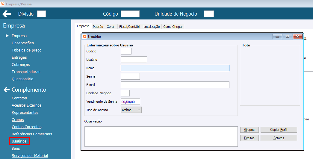Select Empresa item in sidebar
Image resolution: width=313 pixels, height=159 pixels.
19,36
